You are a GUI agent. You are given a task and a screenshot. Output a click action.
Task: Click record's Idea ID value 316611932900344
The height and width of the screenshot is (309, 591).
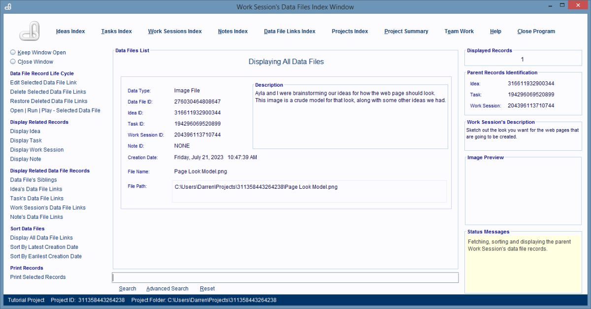(197, 113)
